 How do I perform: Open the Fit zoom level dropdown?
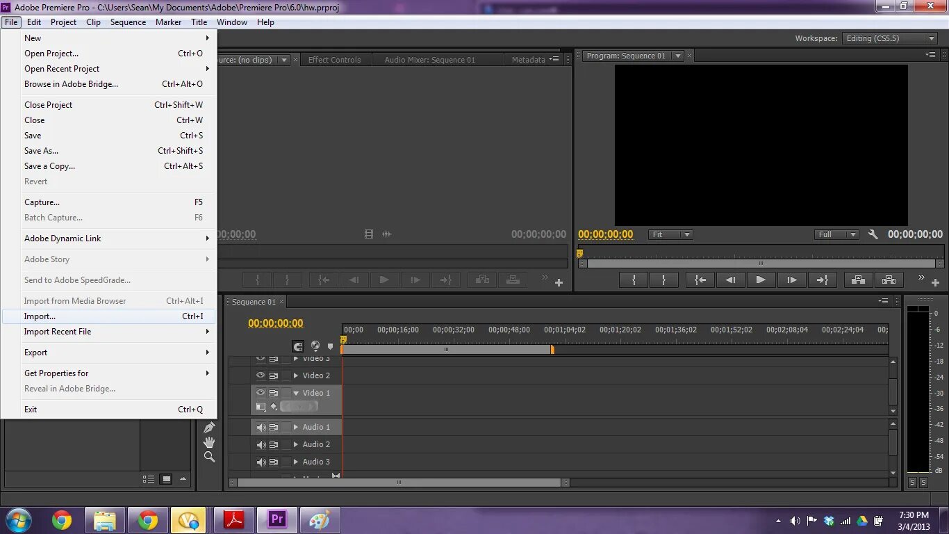pos(670,234)
